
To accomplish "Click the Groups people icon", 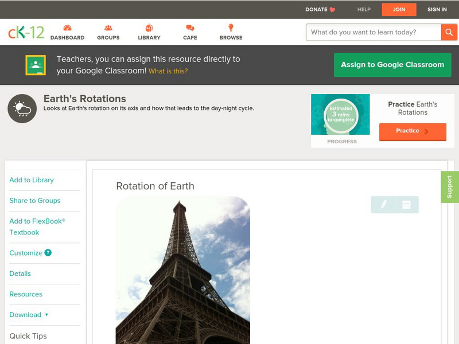I will (x=108, y=28).
